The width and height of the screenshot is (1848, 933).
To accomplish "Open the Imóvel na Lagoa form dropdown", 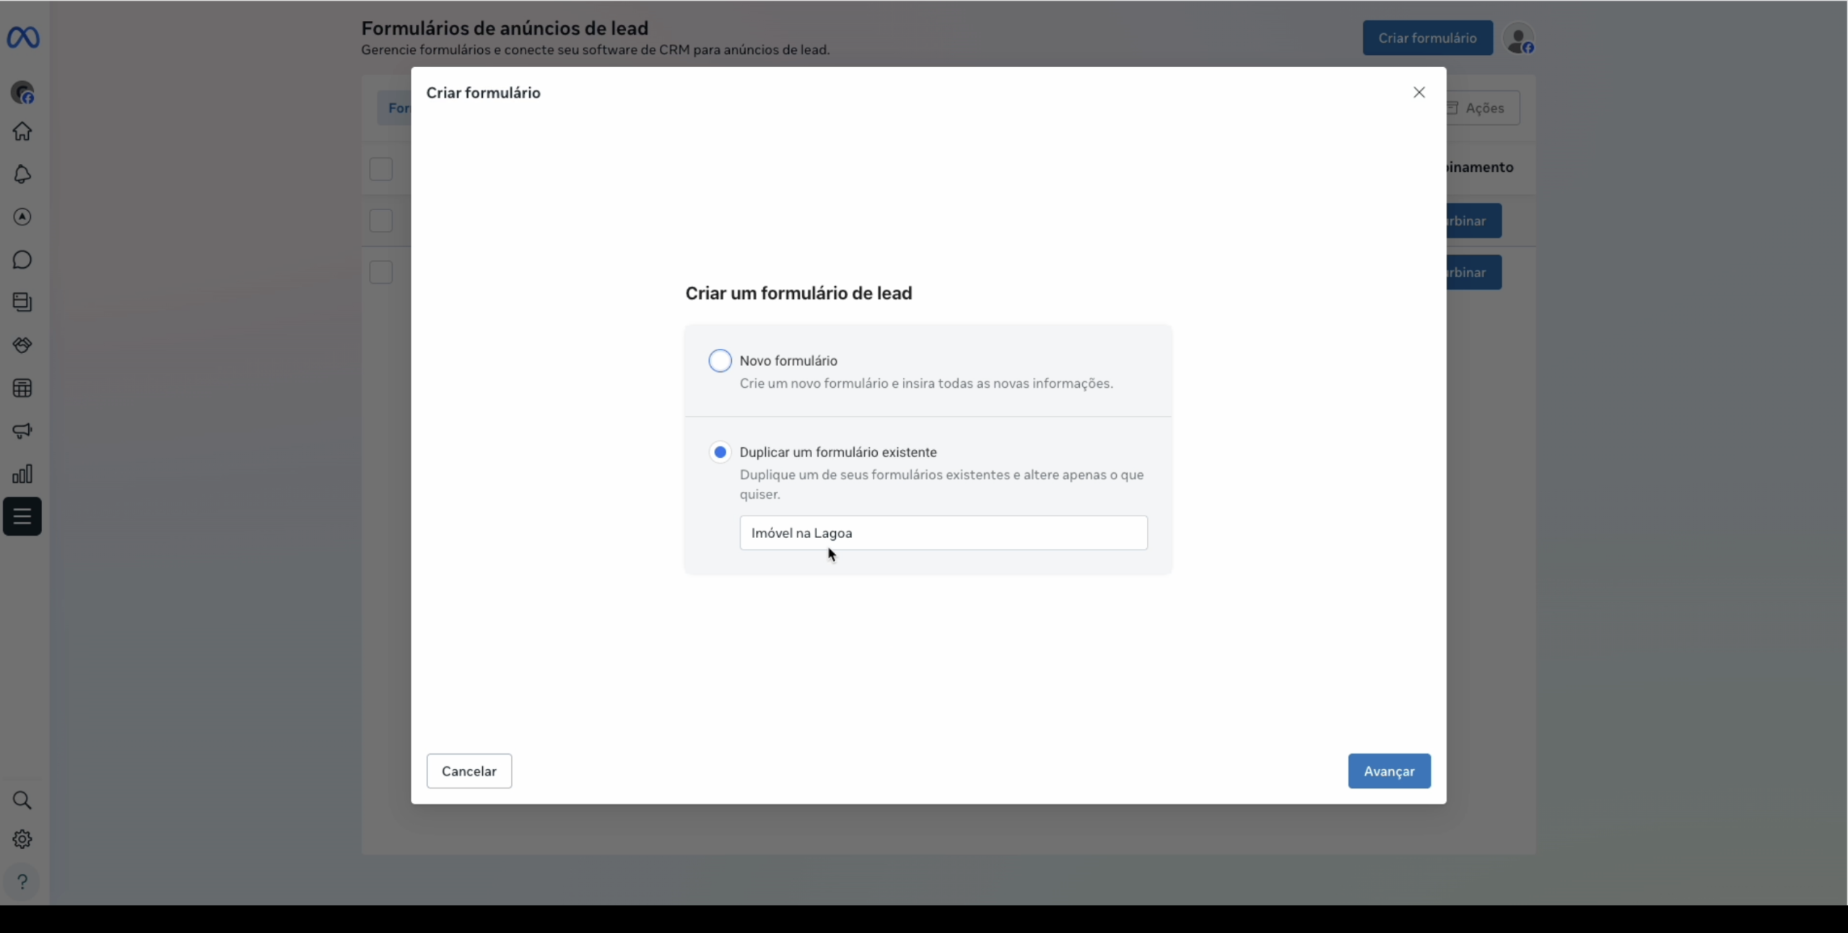I will (943, 533).
